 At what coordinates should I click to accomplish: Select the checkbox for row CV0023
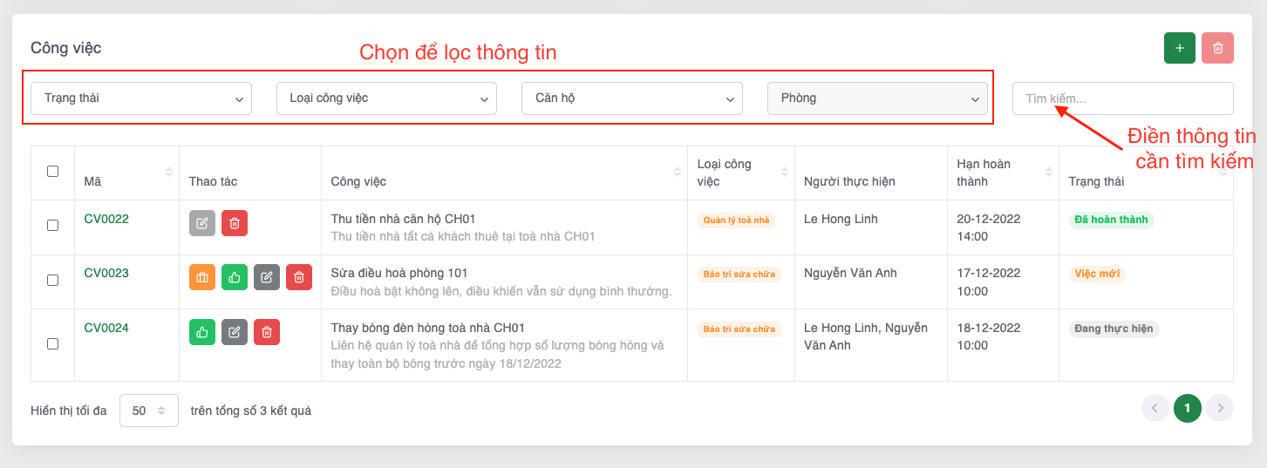tap(52, 280)
